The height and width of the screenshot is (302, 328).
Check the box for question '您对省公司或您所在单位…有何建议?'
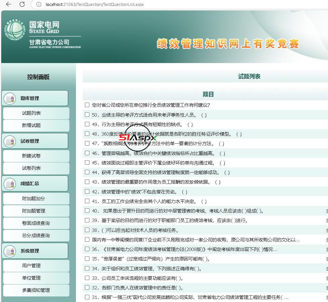[x=87, y=105]
